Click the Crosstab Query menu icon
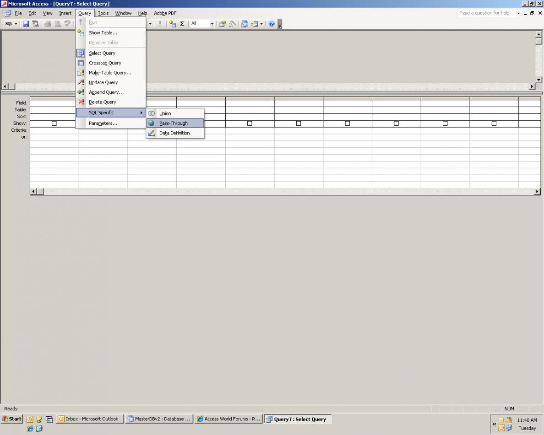The image size is (544, 435). [x=81, y=63]
